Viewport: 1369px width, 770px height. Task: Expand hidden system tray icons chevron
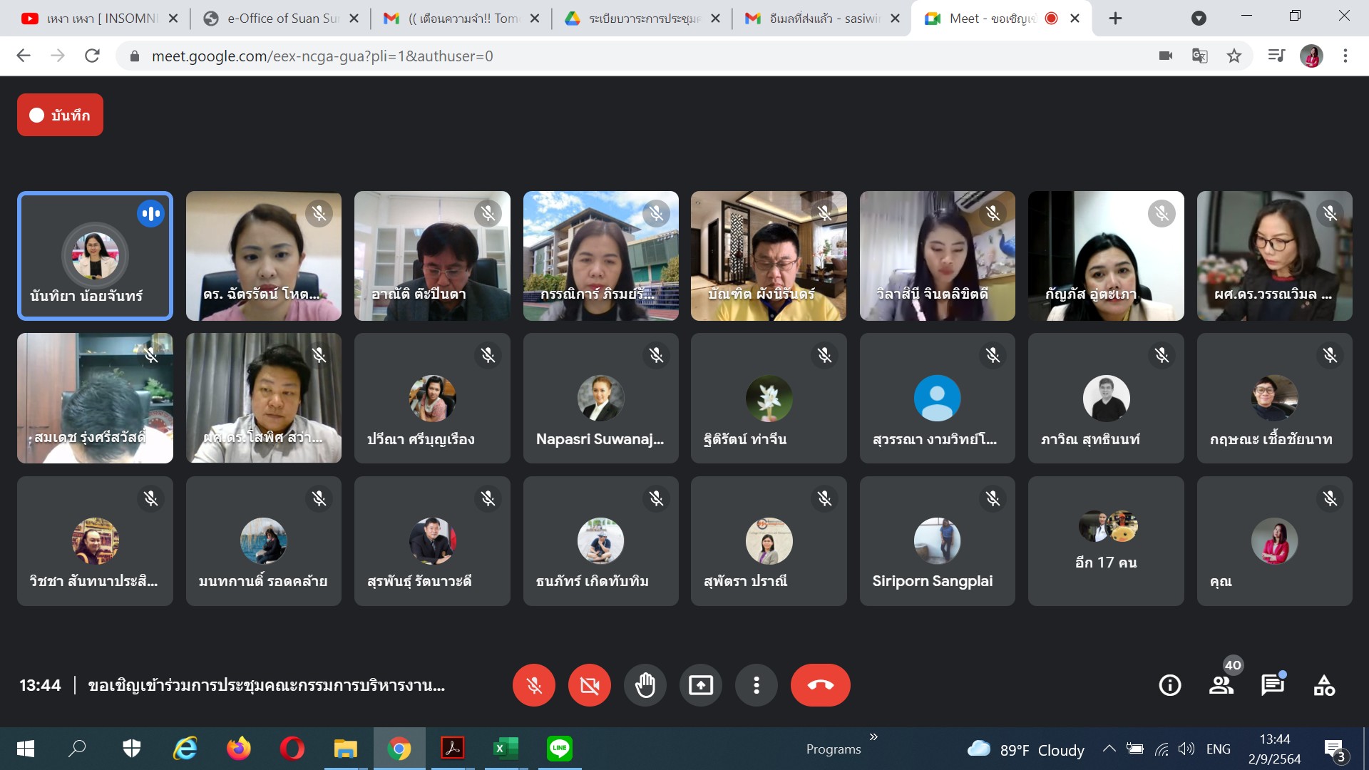coord(1109,749)
